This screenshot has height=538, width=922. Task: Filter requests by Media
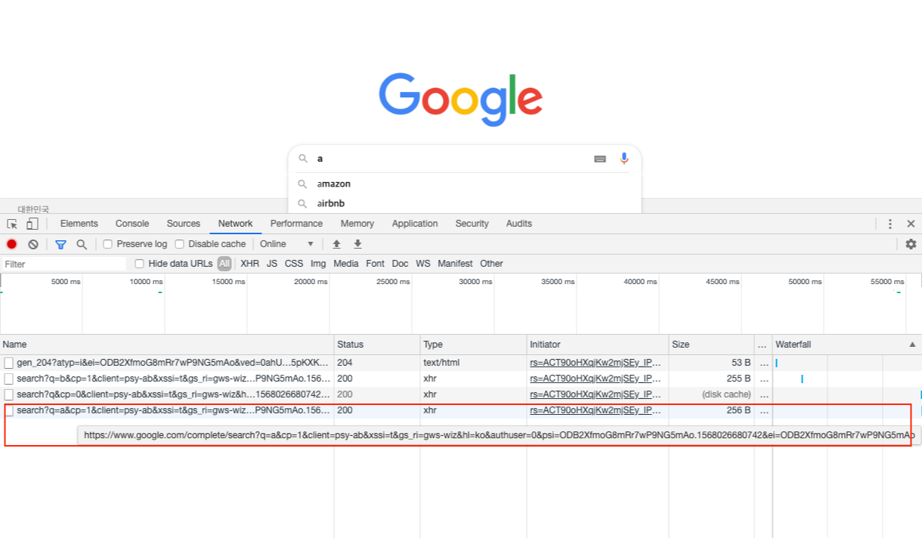(346, 264)
